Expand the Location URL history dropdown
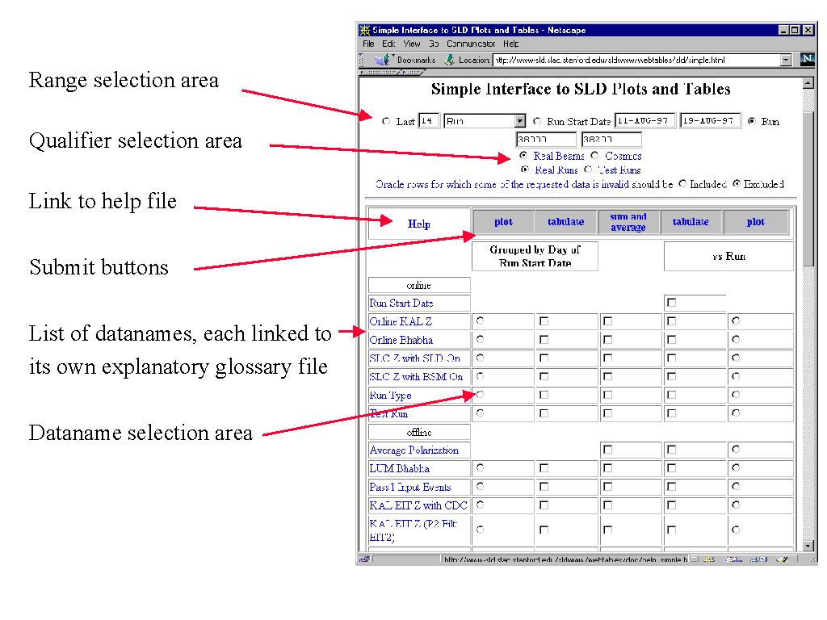The height and width of the screenshot is (620, 827). click(x=786, y=60)
